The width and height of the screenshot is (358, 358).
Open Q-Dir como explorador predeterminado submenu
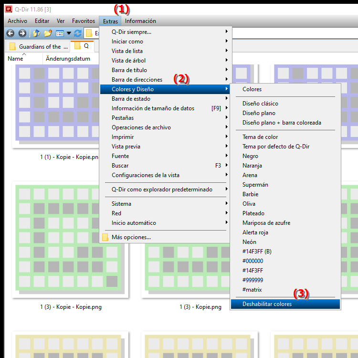(x=164, y=190)
